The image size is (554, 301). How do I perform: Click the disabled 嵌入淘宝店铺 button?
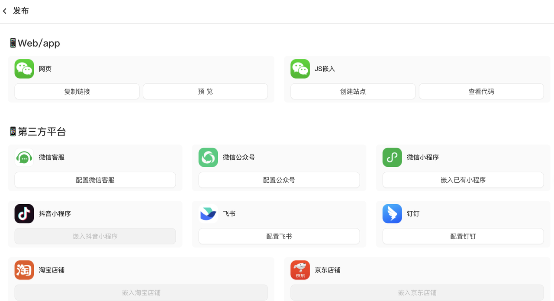pos(141,293)
